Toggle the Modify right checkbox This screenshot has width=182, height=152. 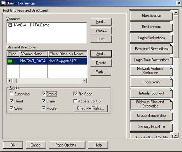click(x=43, y=108)
